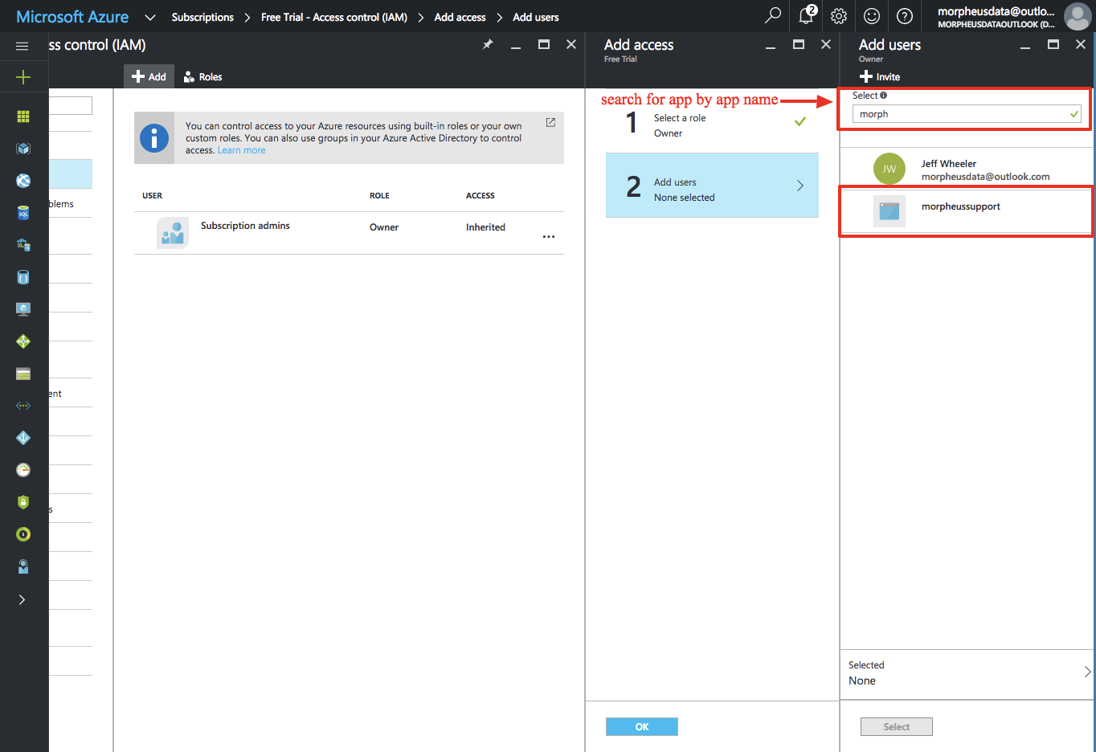Click Microsoft Azure logo text

tap(72, 17)
